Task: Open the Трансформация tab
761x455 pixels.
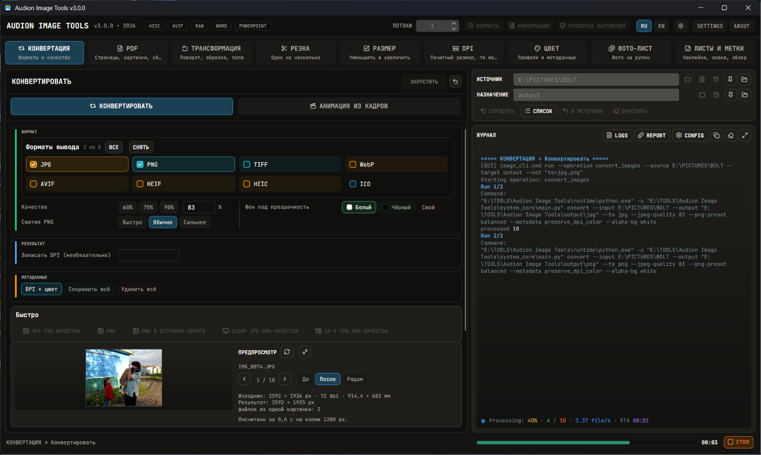Action: [x=212, y=52]
